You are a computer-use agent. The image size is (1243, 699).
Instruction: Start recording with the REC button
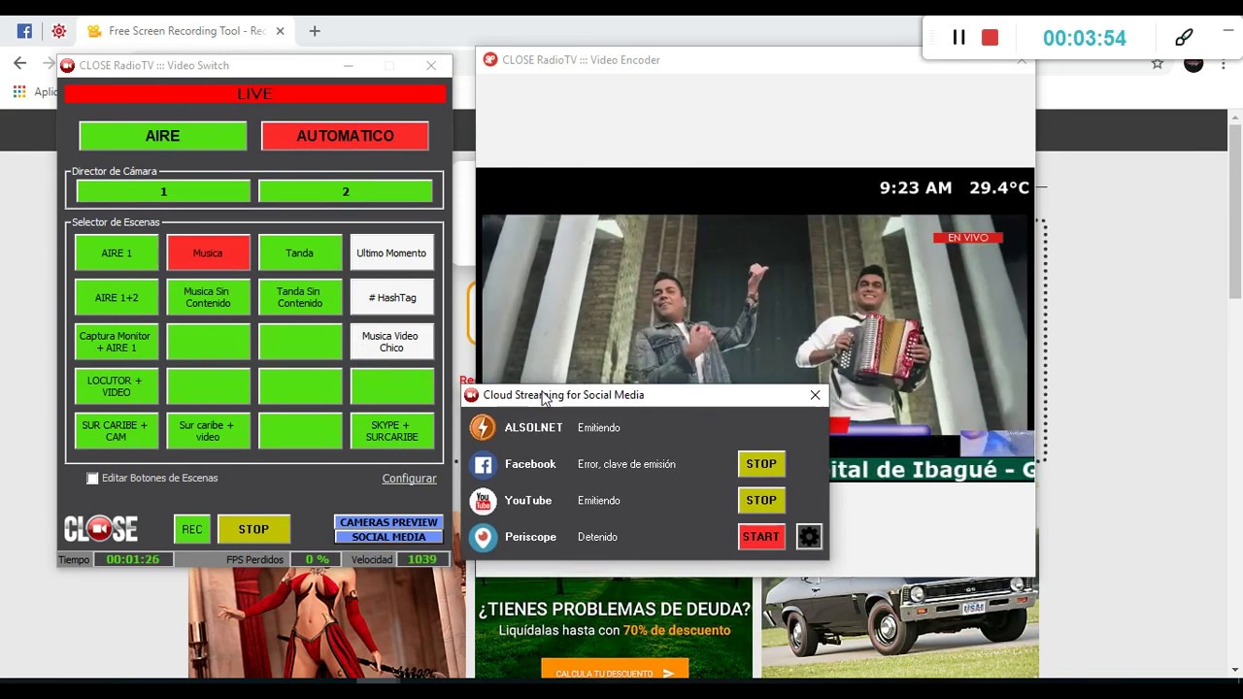point(192,529)
